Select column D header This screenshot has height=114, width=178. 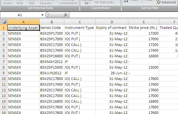[x=112, y=22]
